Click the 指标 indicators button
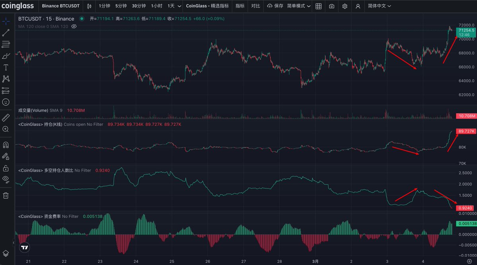Viewport: 477px width, 265px height. 240,6
